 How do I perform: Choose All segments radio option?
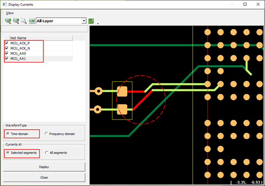click(46, 153)
